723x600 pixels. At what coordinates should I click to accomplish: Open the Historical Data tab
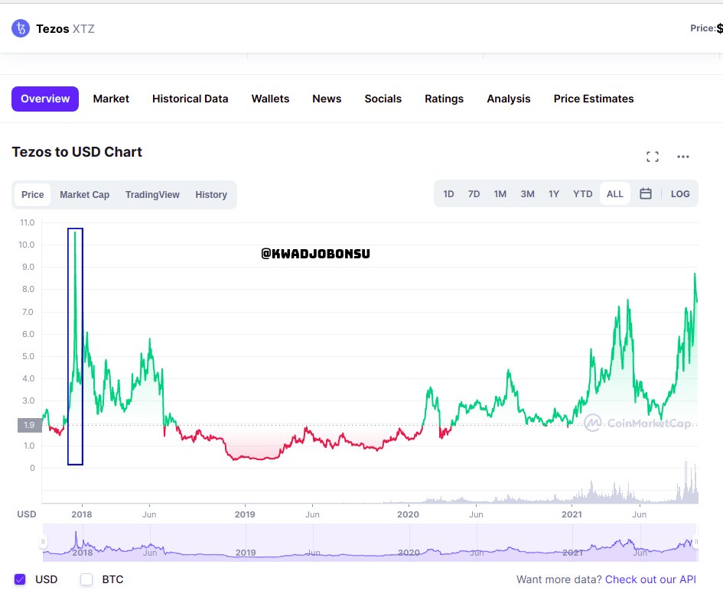pos(190,99)
